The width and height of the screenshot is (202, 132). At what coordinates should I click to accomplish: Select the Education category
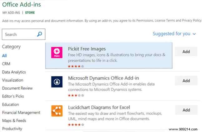click(x=11, y=104)
